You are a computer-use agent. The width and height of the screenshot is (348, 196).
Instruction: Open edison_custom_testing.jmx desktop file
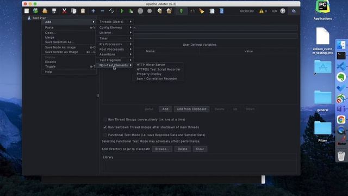(322, 41)
